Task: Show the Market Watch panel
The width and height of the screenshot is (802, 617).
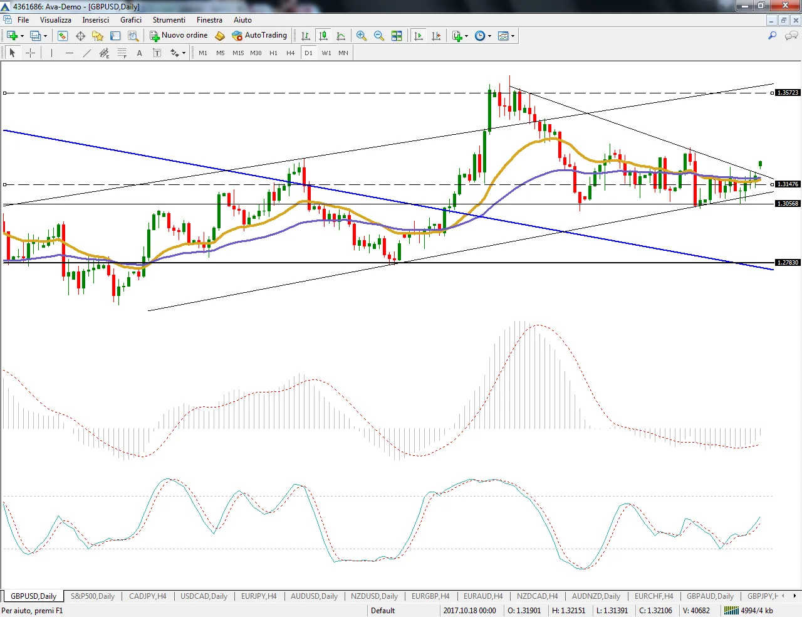Action: point(63,36)
